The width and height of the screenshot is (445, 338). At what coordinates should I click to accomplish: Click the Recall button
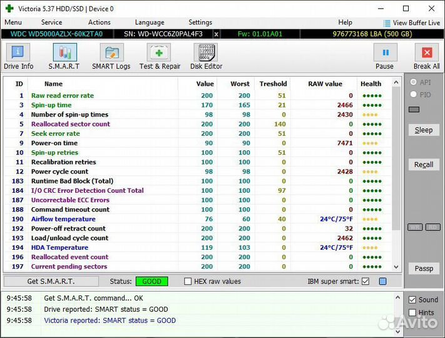[424, 165]
